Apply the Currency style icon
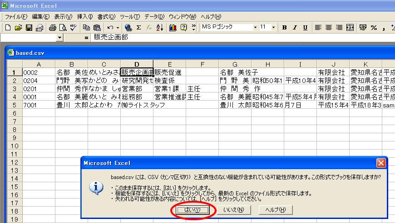This screenshot has height=223, width=395. click(x=363, y=28)
